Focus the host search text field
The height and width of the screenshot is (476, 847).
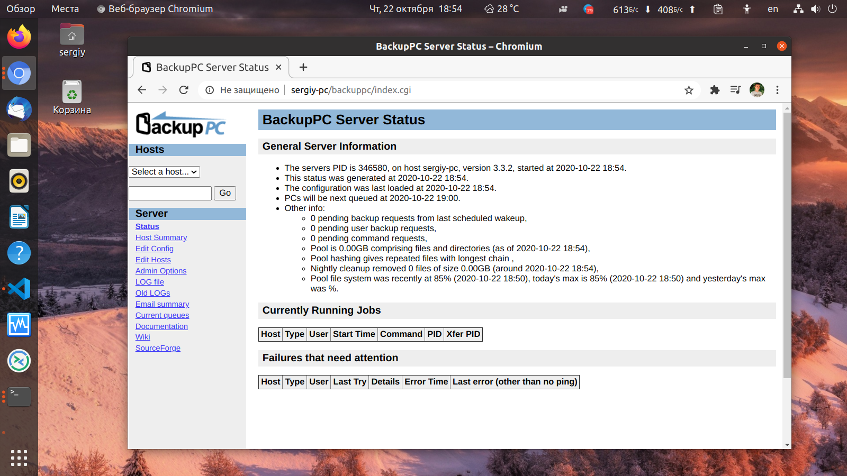[x=170, y=193]
